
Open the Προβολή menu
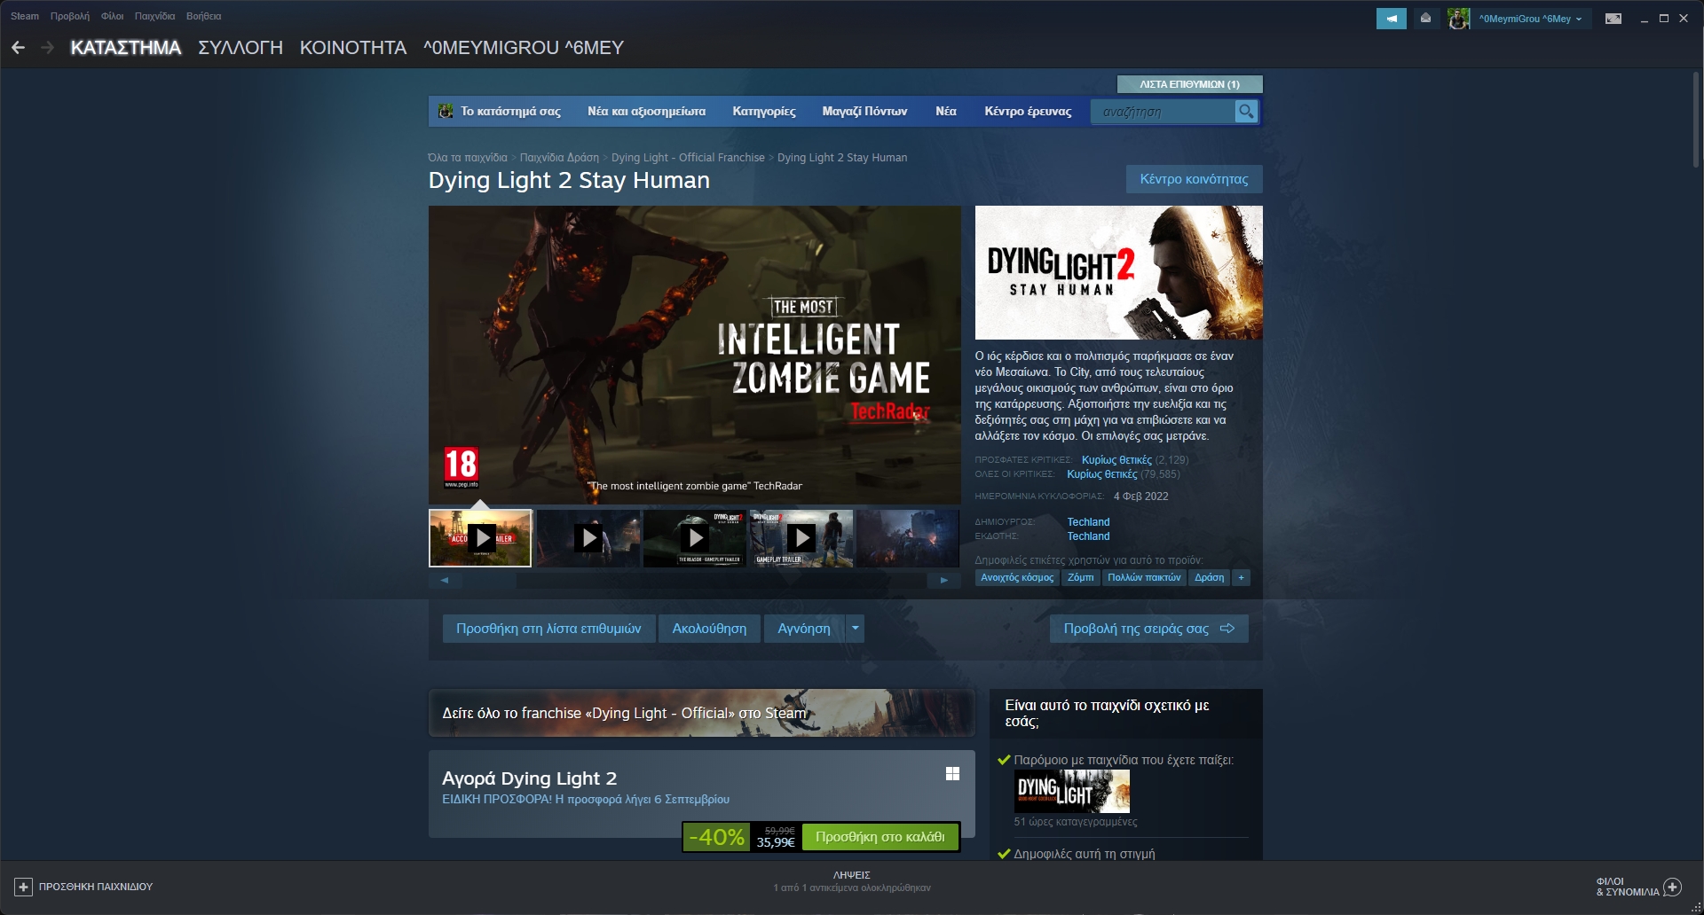69,15
